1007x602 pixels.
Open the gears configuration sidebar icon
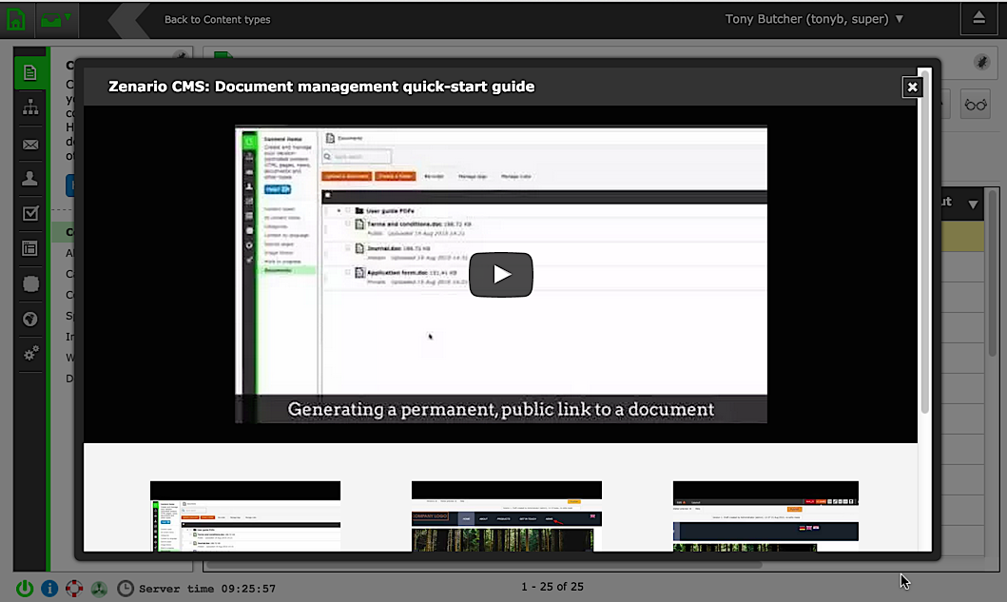(x=30, y=354)
